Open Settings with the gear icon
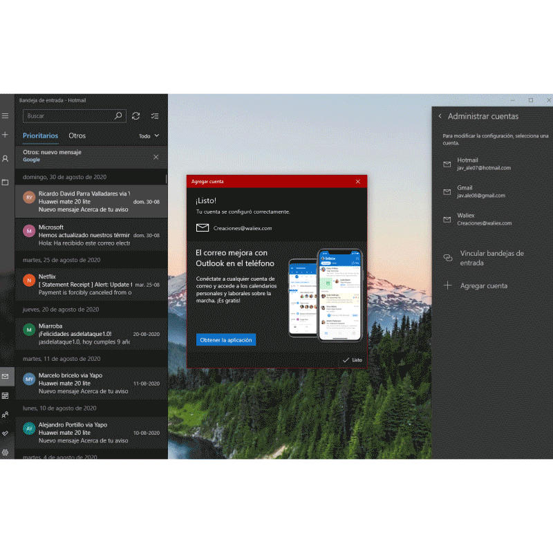 click(6, 452)
